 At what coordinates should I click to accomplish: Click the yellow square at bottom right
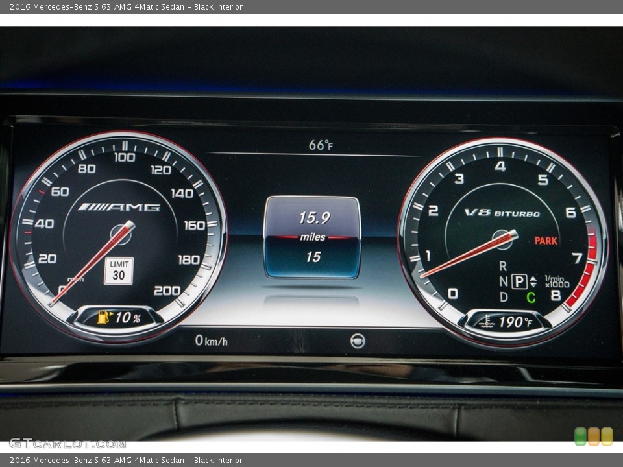coord(607,436)
